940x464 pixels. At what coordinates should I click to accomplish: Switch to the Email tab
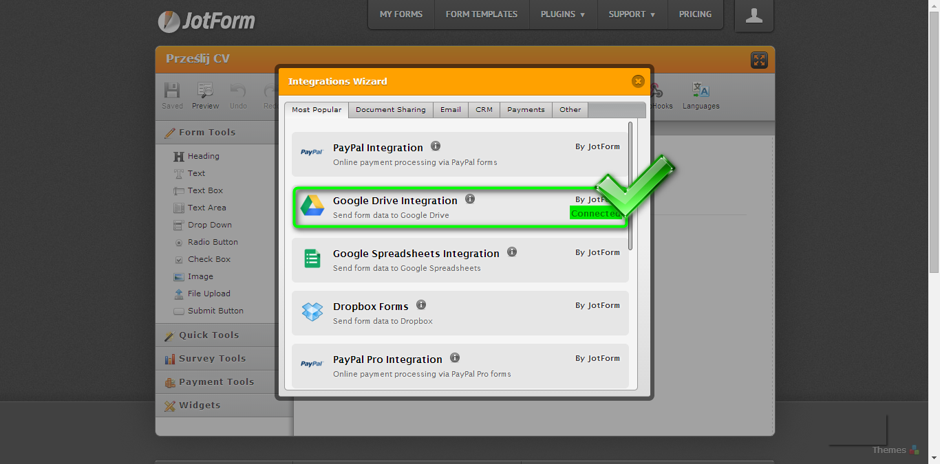[451, 110]
